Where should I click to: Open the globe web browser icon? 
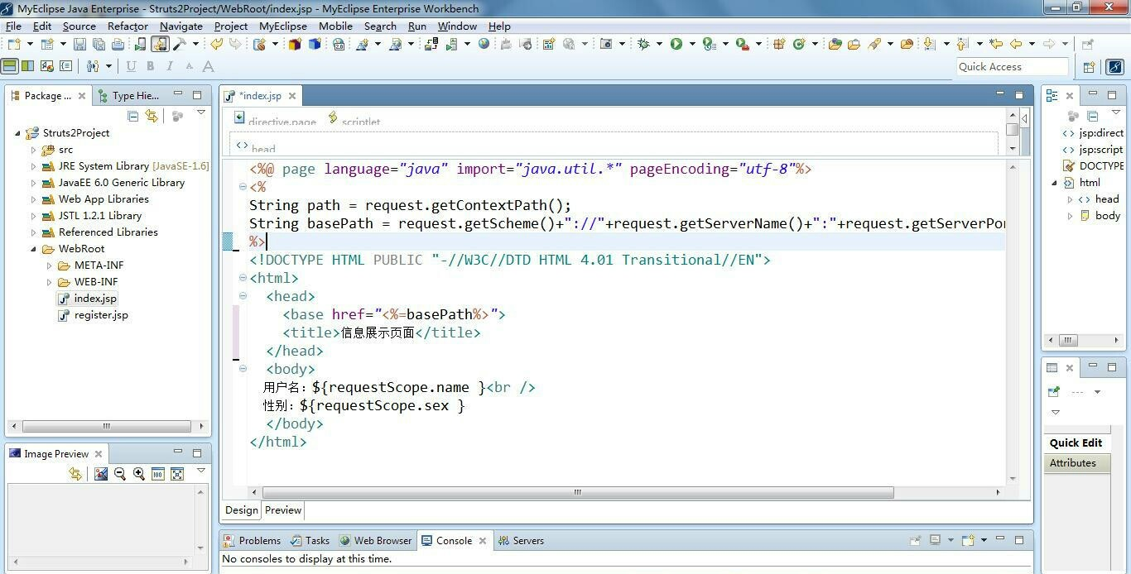tap(484, 44)
